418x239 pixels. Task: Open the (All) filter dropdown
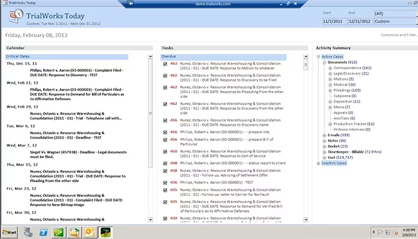coord(395,13)
